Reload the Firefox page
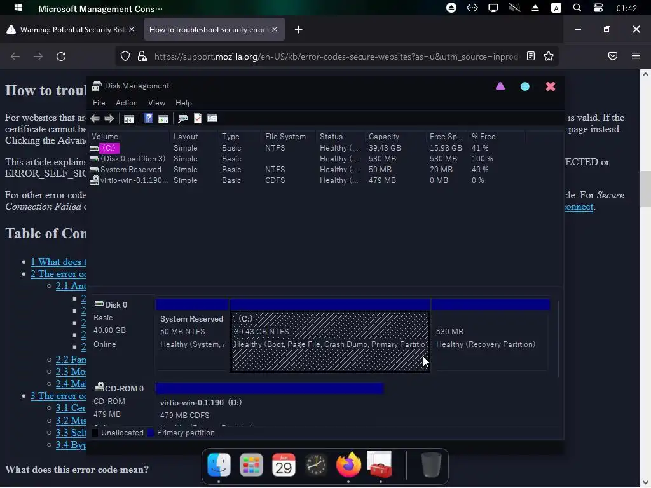 coord(61,57)
